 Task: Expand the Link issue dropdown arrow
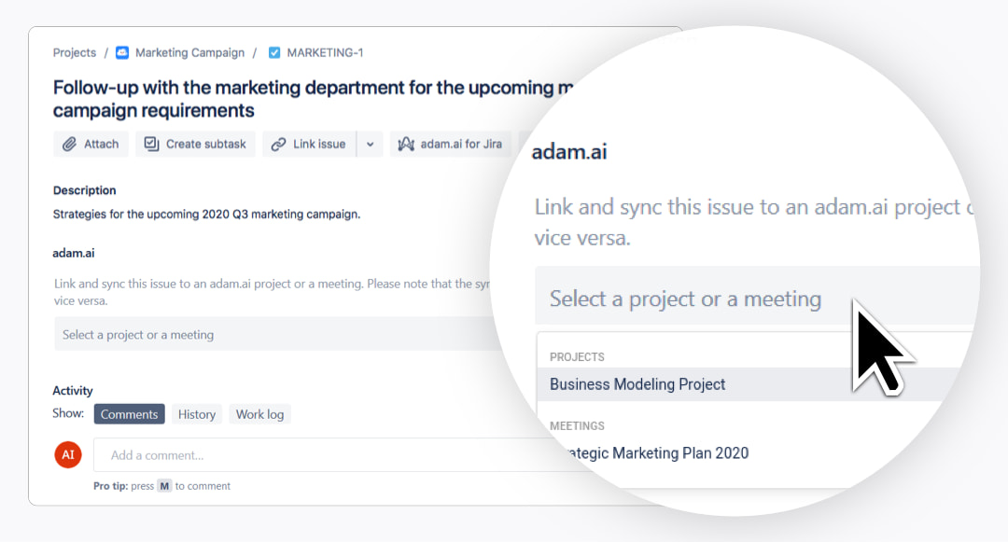coord(371,144)
